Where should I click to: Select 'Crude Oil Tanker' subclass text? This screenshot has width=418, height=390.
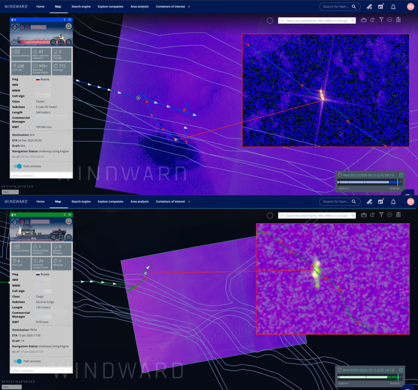(x=47, y=107)
